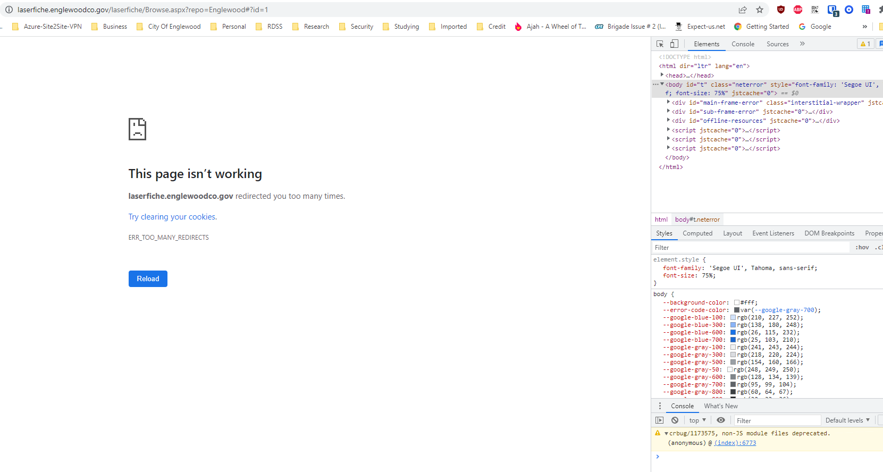Open the (index):6773 source link
This screenshot has width=883, height=472.
coord(735,443)
